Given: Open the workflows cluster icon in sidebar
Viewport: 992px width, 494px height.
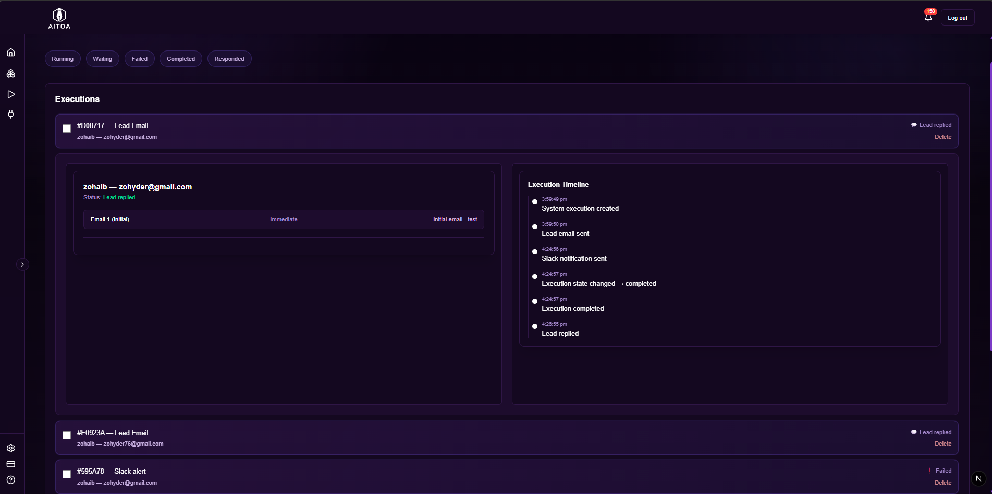Looking at the screenshot, I should click(x=11, y=73).
